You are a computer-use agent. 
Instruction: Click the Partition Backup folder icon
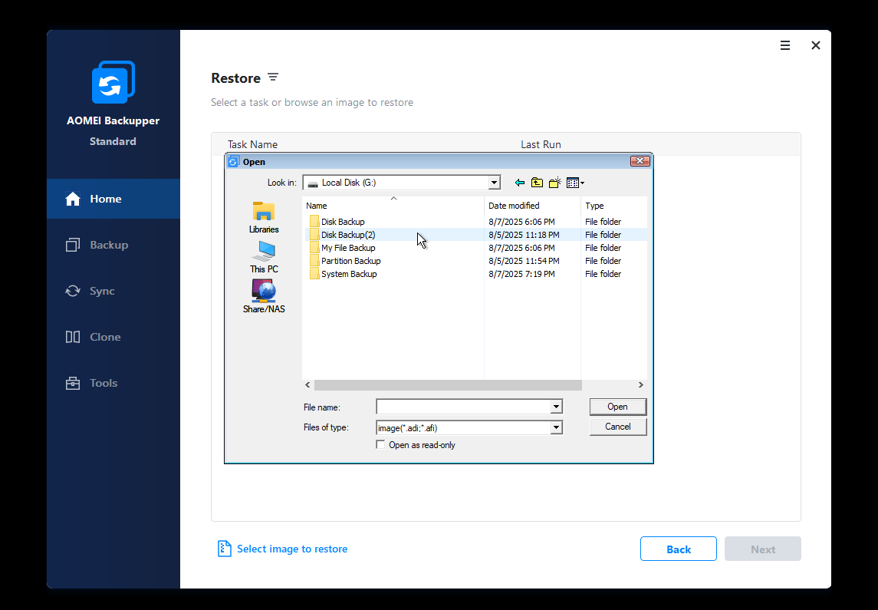pyautogui.click(x=314, y=261)
